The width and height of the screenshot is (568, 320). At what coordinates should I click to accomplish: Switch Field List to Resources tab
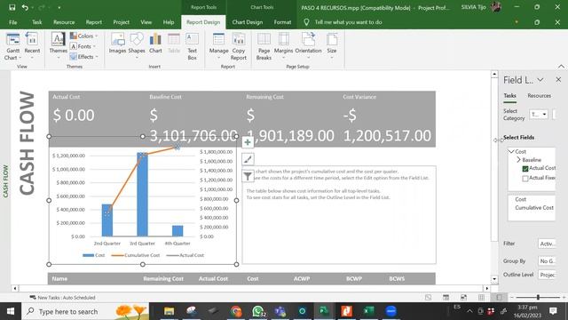539,95
